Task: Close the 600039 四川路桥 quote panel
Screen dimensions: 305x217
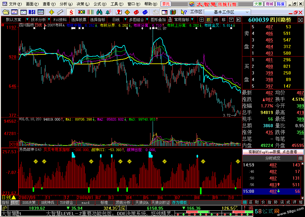Action: (x=301, y=20)
